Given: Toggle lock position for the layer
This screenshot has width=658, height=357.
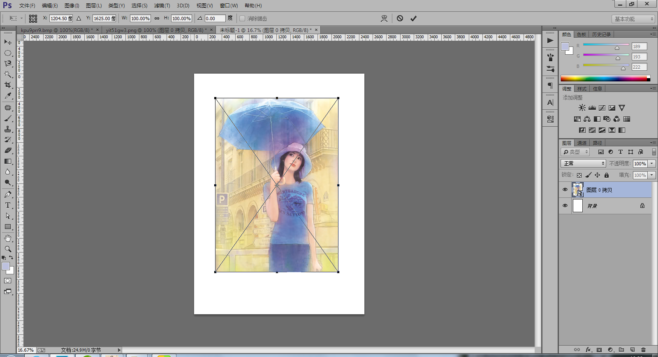Looking at the screenshot, I should click(x=597, y=175).
